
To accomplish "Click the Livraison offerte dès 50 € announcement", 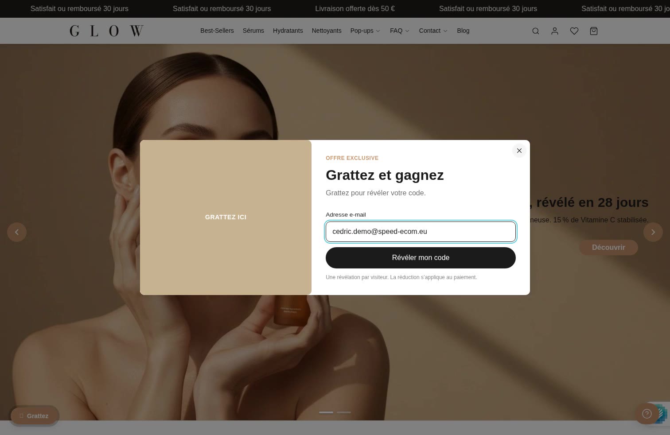I will tap(355, 8).
